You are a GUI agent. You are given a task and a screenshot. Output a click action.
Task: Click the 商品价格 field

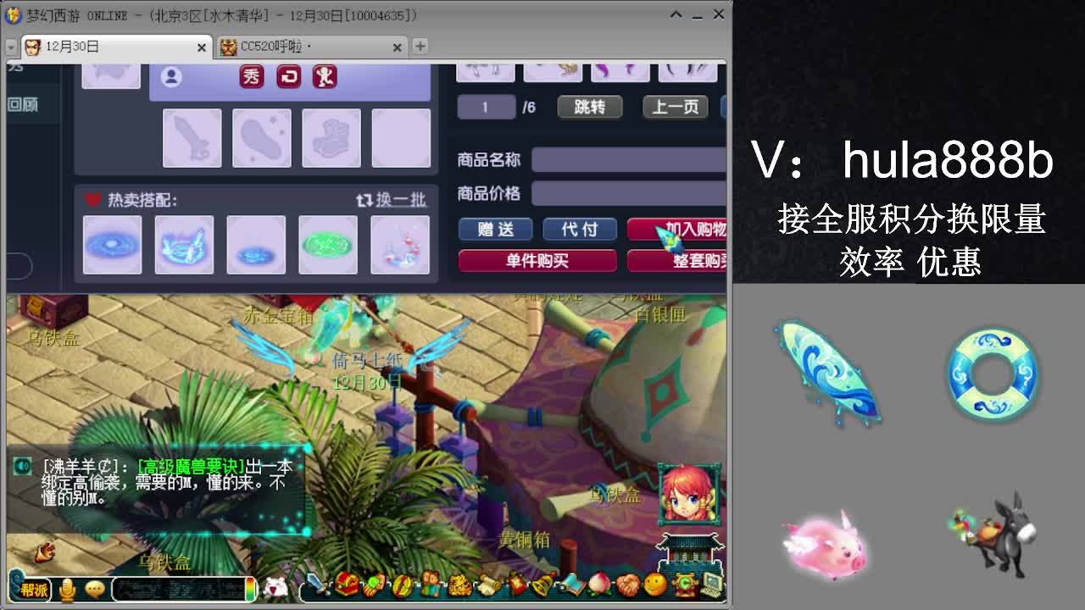[629, 193]
